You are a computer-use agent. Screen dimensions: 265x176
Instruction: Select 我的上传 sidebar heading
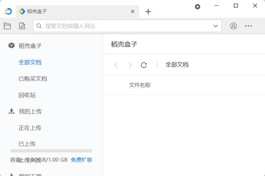[x=30, y=111]
